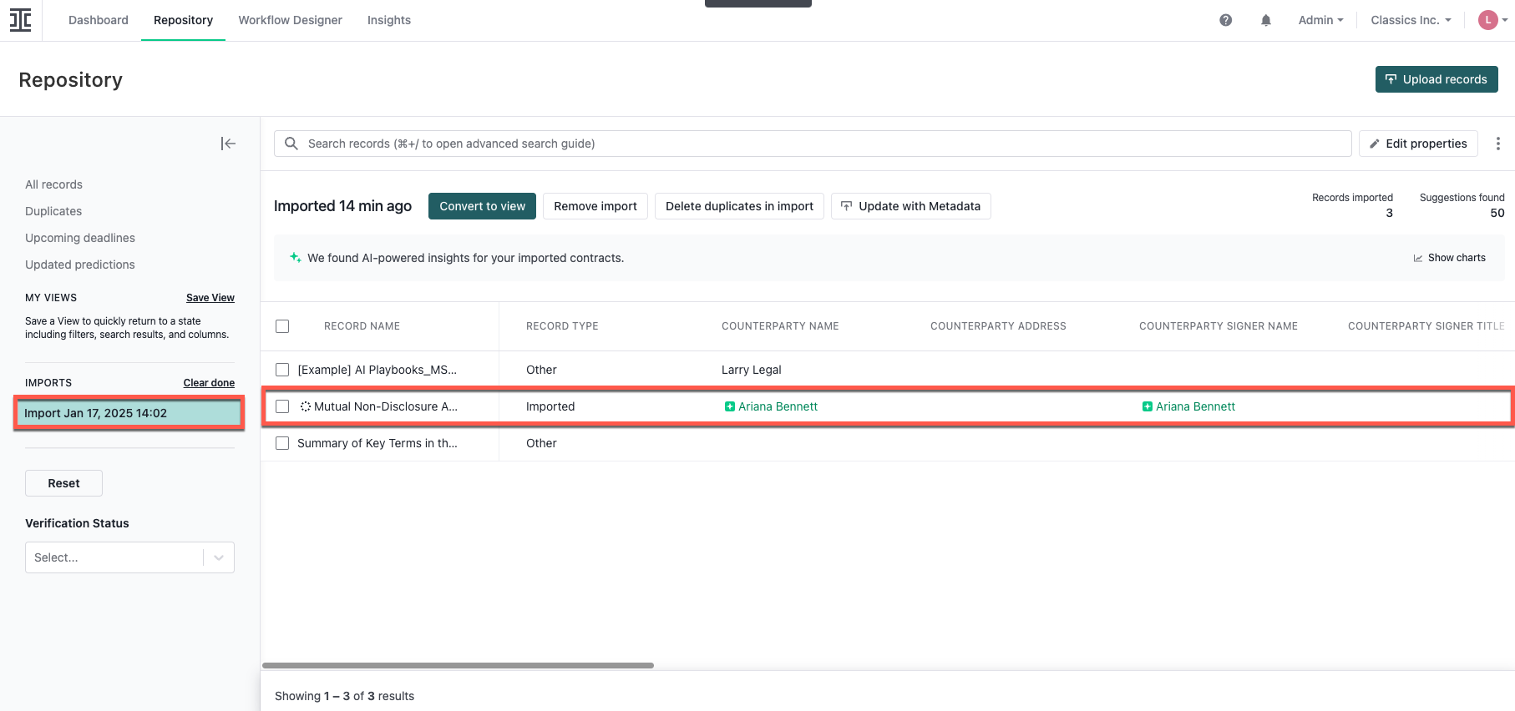This screenshot has width=1515, height=711.
Task: Select the Repository tab
Action: coord(183,20)
